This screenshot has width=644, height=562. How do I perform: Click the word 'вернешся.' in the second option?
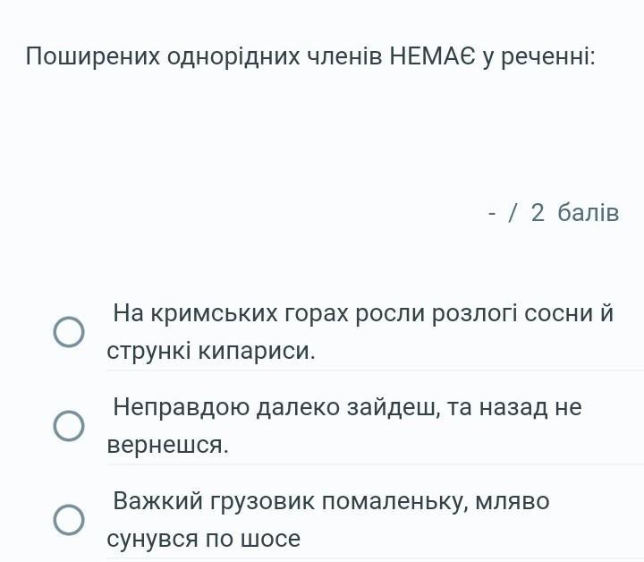(168, 445)
